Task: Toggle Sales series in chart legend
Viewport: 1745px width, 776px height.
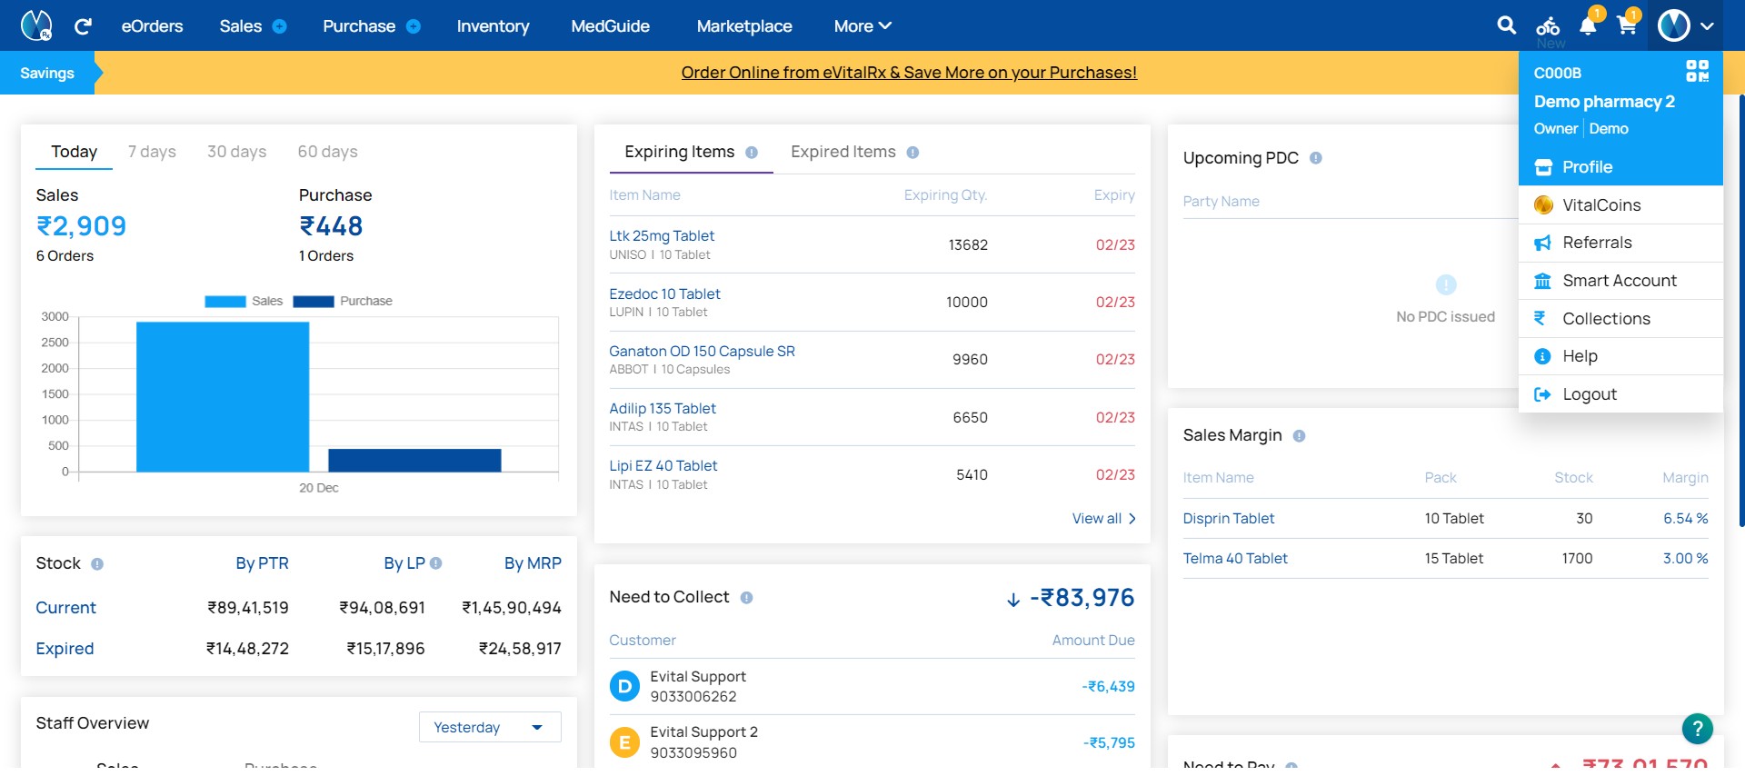Action: pos(243,301)
